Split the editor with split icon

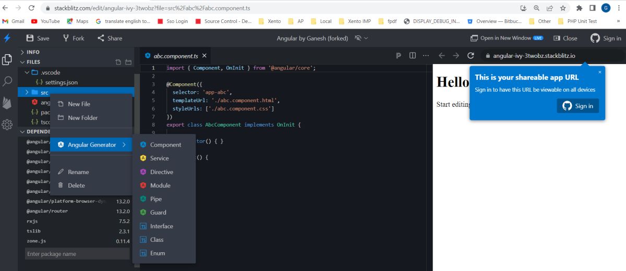click(x=413, y=56)
